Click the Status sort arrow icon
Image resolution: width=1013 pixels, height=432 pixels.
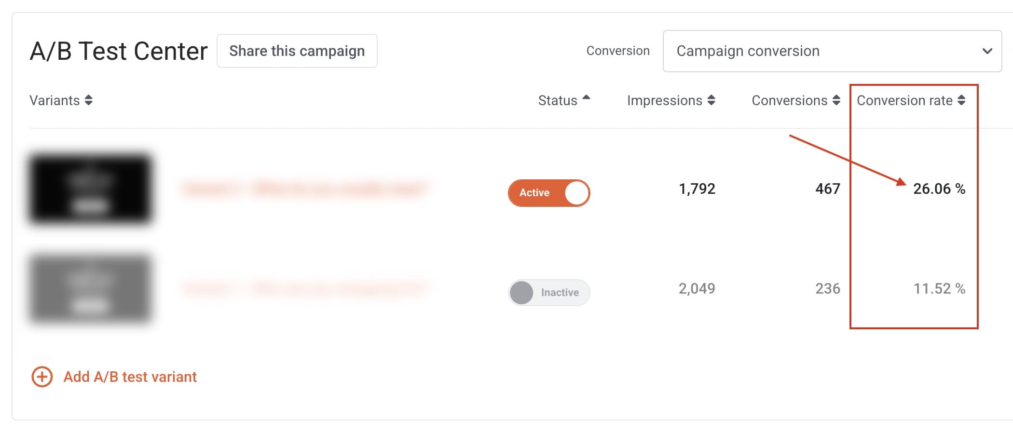click(x=586, y=98)
